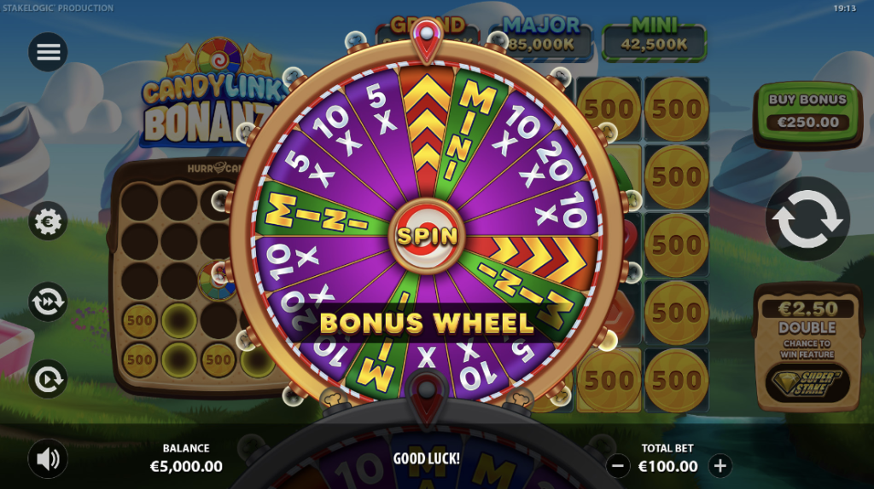Click the MINI 42,500K jackpot label
The width and height of the screenshot is (874, 489).
(x=655, y=37)
